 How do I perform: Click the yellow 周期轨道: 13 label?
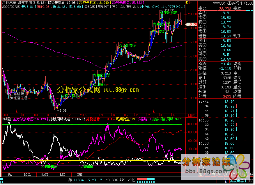125,119
